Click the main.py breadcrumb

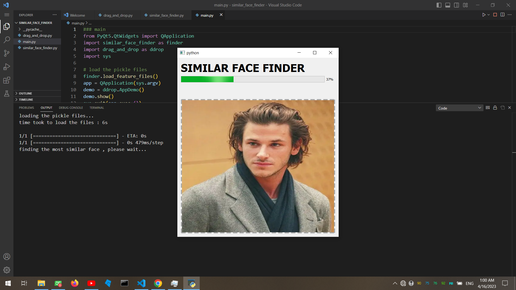tap(77, 23)
